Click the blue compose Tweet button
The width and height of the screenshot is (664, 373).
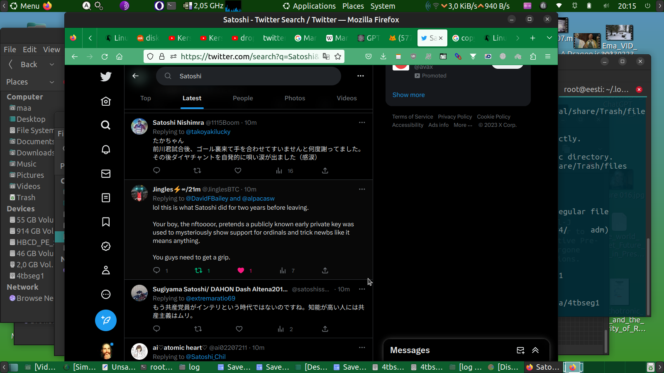click(106, 320)
